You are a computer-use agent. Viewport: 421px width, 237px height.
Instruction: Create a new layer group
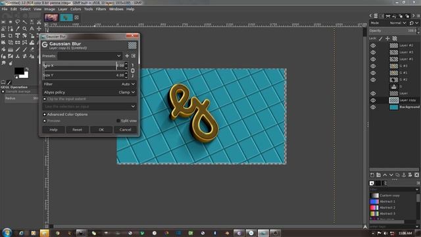click(x=378, y=175)
